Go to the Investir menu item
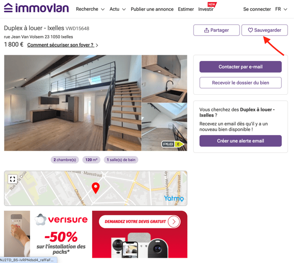294x263 pixels. tap(206, 9)
